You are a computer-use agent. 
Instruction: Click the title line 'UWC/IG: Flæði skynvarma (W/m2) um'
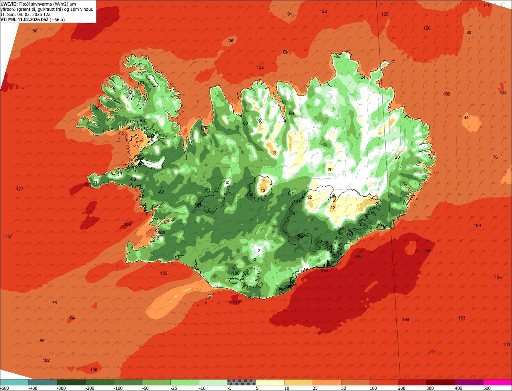coord(38,4)
